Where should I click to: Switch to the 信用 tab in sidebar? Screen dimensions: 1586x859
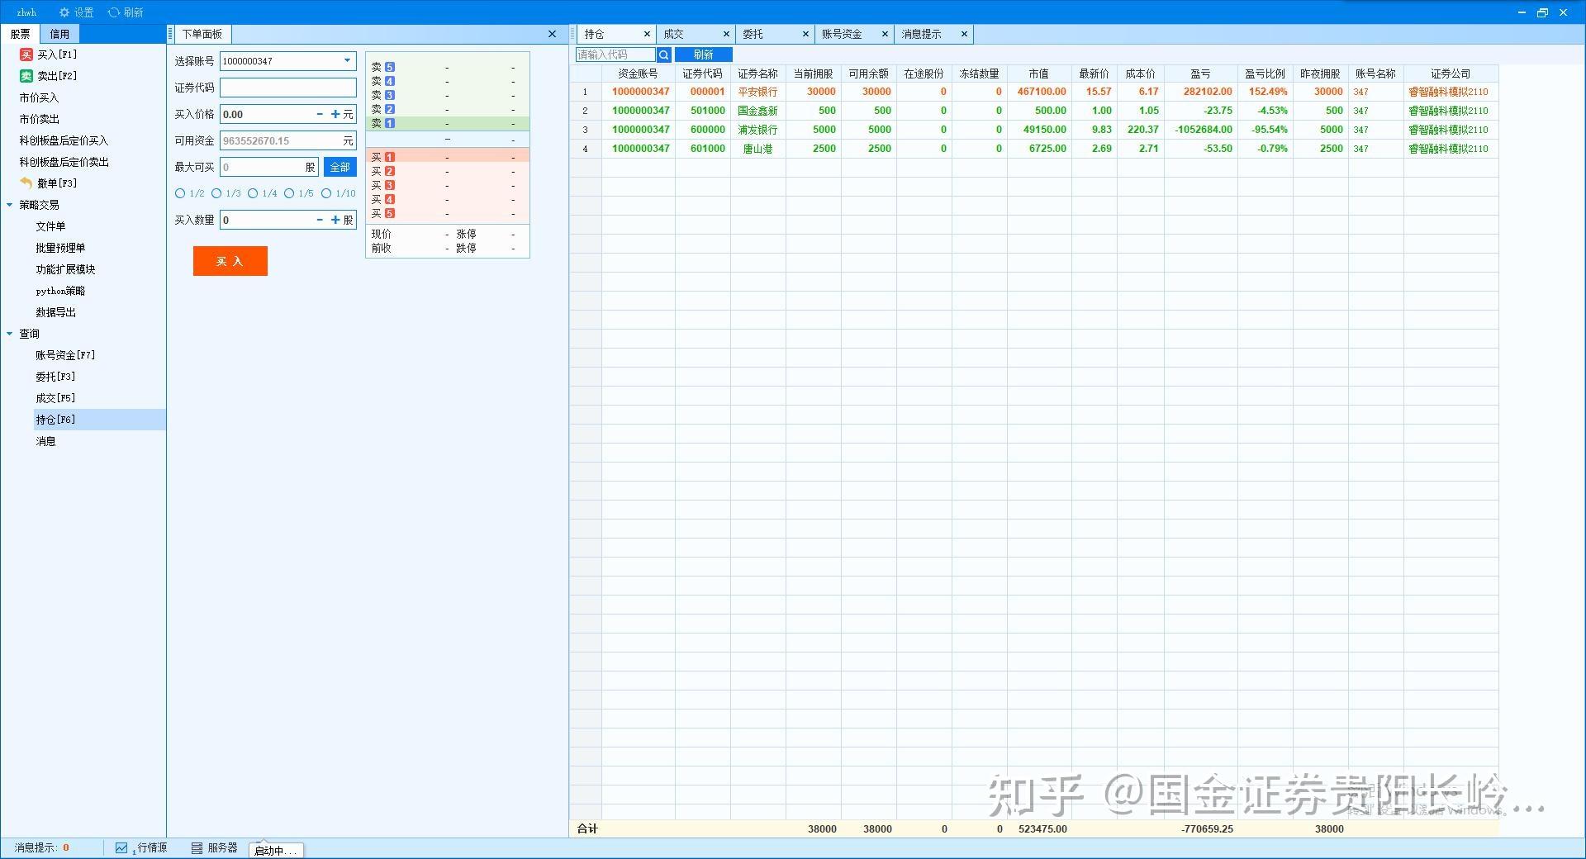(59, 34)
